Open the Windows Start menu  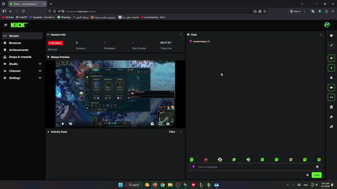point(121,185)
